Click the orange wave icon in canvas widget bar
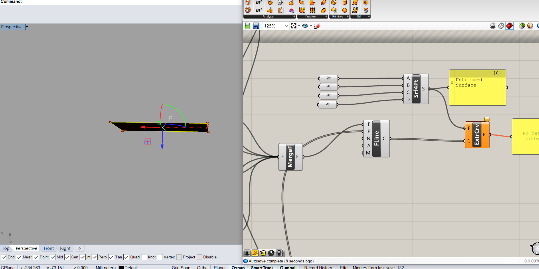The width and height of the screenshot is (539, 269). 255,253
